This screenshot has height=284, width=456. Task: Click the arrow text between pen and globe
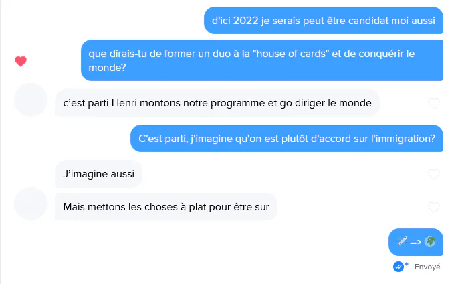tap(416, 242)
